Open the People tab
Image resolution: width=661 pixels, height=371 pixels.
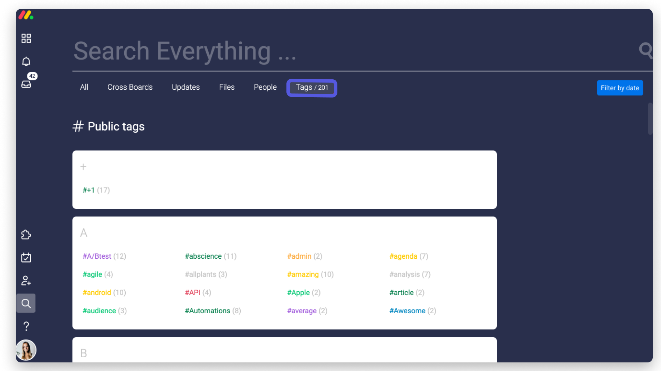pos(265,87)
